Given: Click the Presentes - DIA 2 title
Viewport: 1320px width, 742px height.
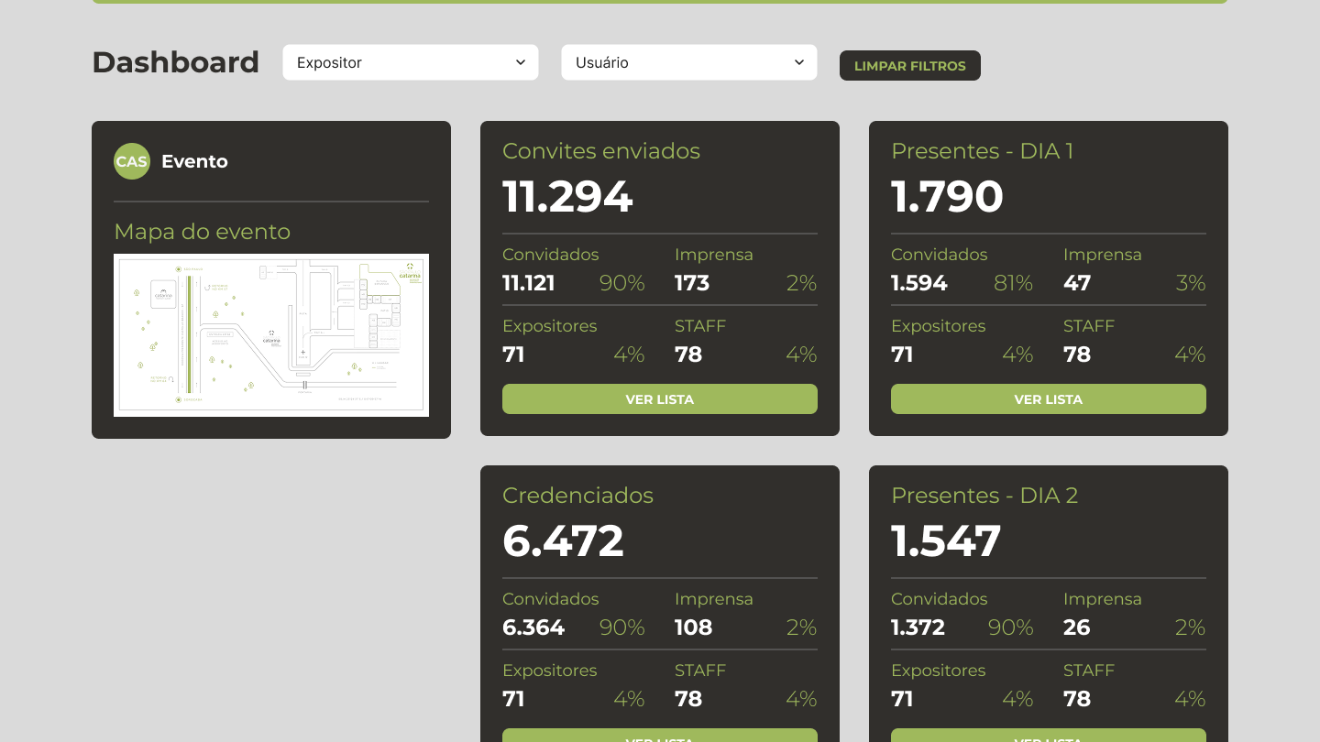Looking at the screenshot, I should click(x=984, y=496).
